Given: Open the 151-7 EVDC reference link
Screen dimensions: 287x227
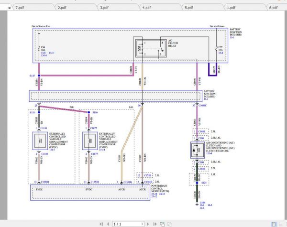Looking at the screenshot, I should click(x=52, y=150).
